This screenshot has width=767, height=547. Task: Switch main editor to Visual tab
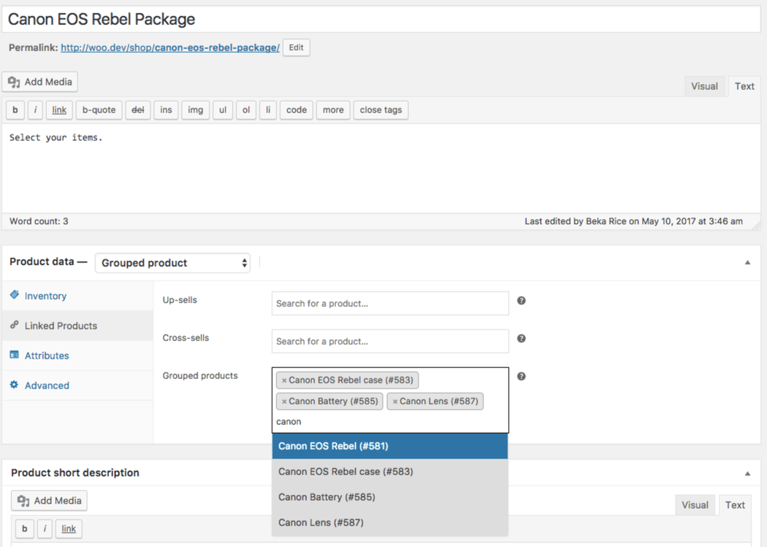coord(704,86)
